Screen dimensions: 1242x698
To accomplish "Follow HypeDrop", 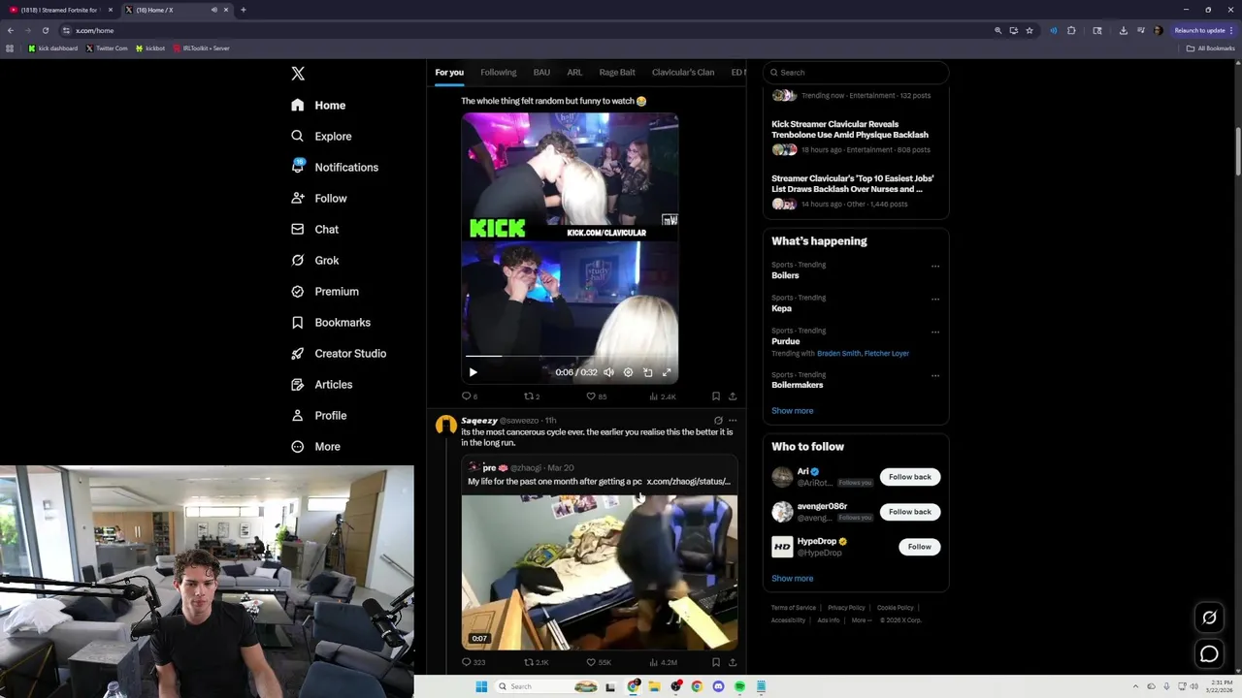I will click(919, 547).
